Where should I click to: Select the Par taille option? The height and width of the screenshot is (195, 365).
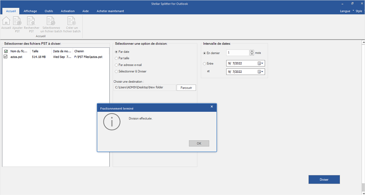(116, 58)
